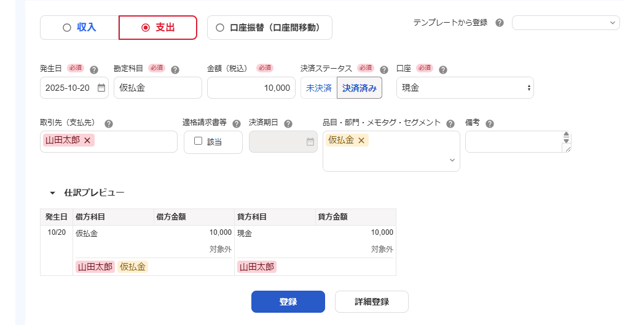Image resolution: width=625 pixels, height=325 pixels.
Task: Click the blue 登録 button
Action: (288, 302)
